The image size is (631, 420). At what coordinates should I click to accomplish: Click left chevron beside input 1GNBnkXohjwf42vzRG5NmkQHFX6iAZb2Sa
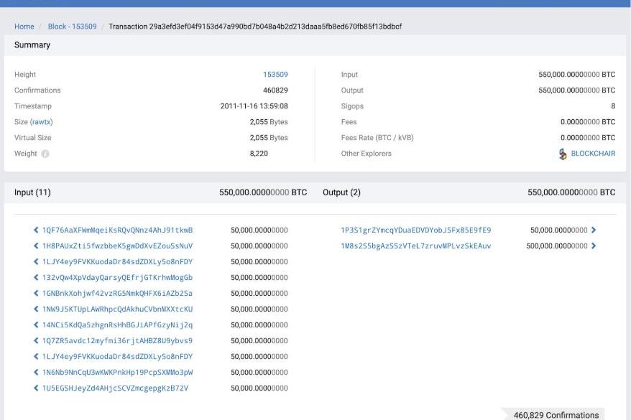[x=37, y=294]
